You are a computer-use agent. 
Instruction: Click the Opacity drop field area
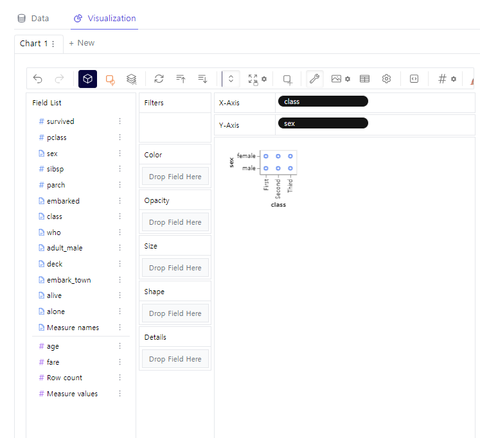point(175,222)
